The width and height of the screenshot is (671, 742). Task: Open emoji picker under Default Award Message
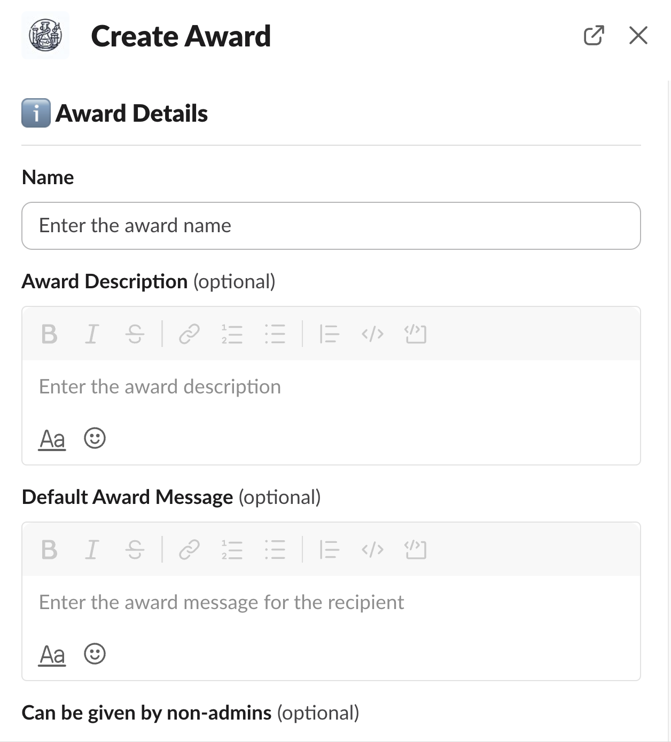click(x=95, y=654)
